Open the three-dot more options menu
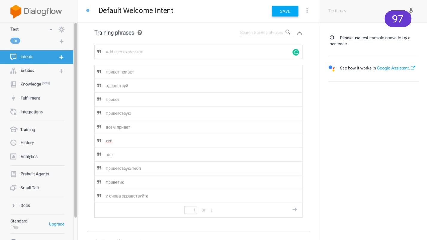 pyautogui.click(x=307, y=11)
